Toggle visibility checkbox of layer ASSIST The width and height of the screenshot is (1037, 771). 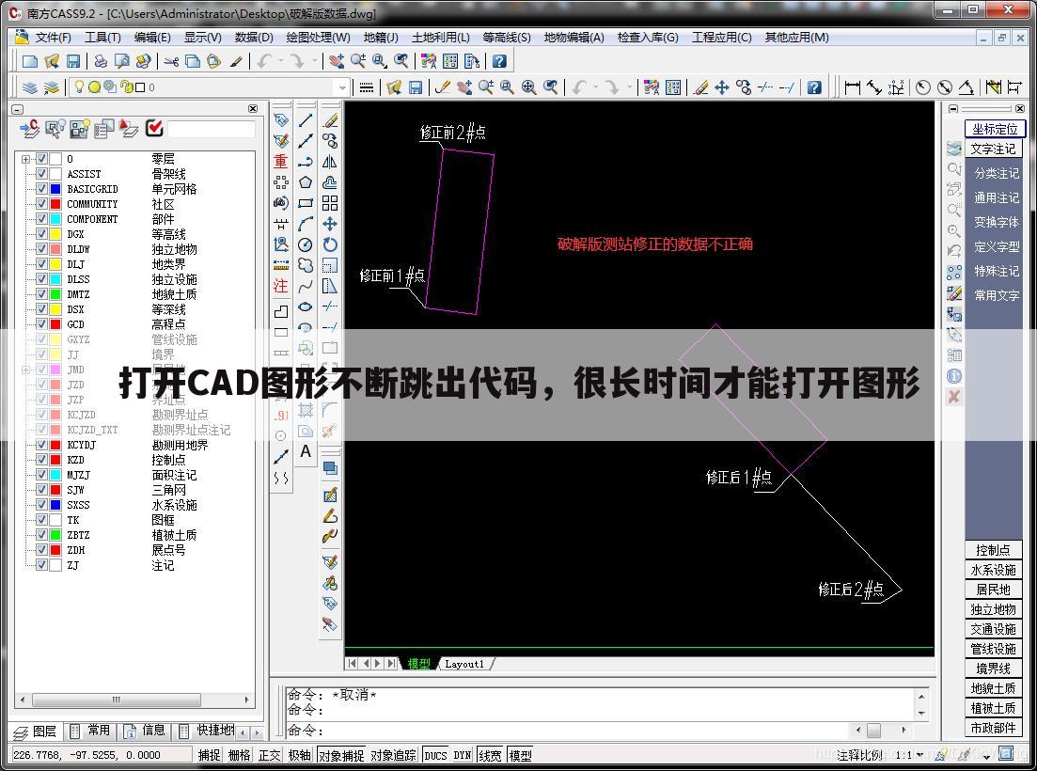(x=41, y=174)
